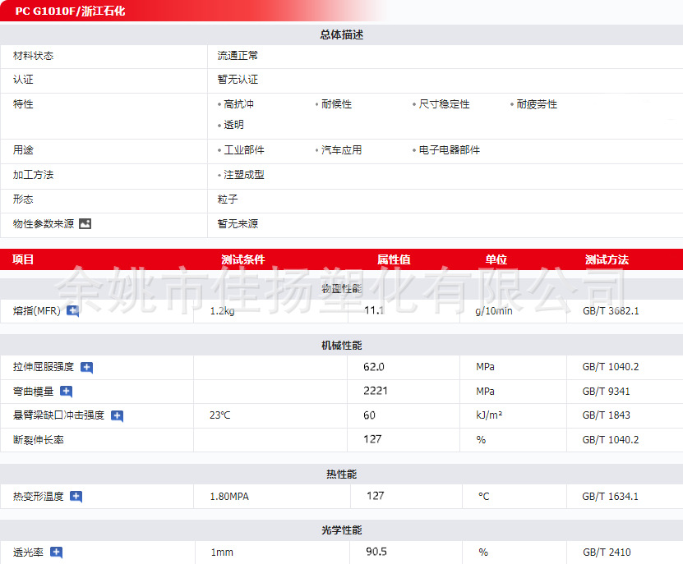The image size is (683, 564).
Task: Click the 总体描述 section header
Action: click(342, 34)
